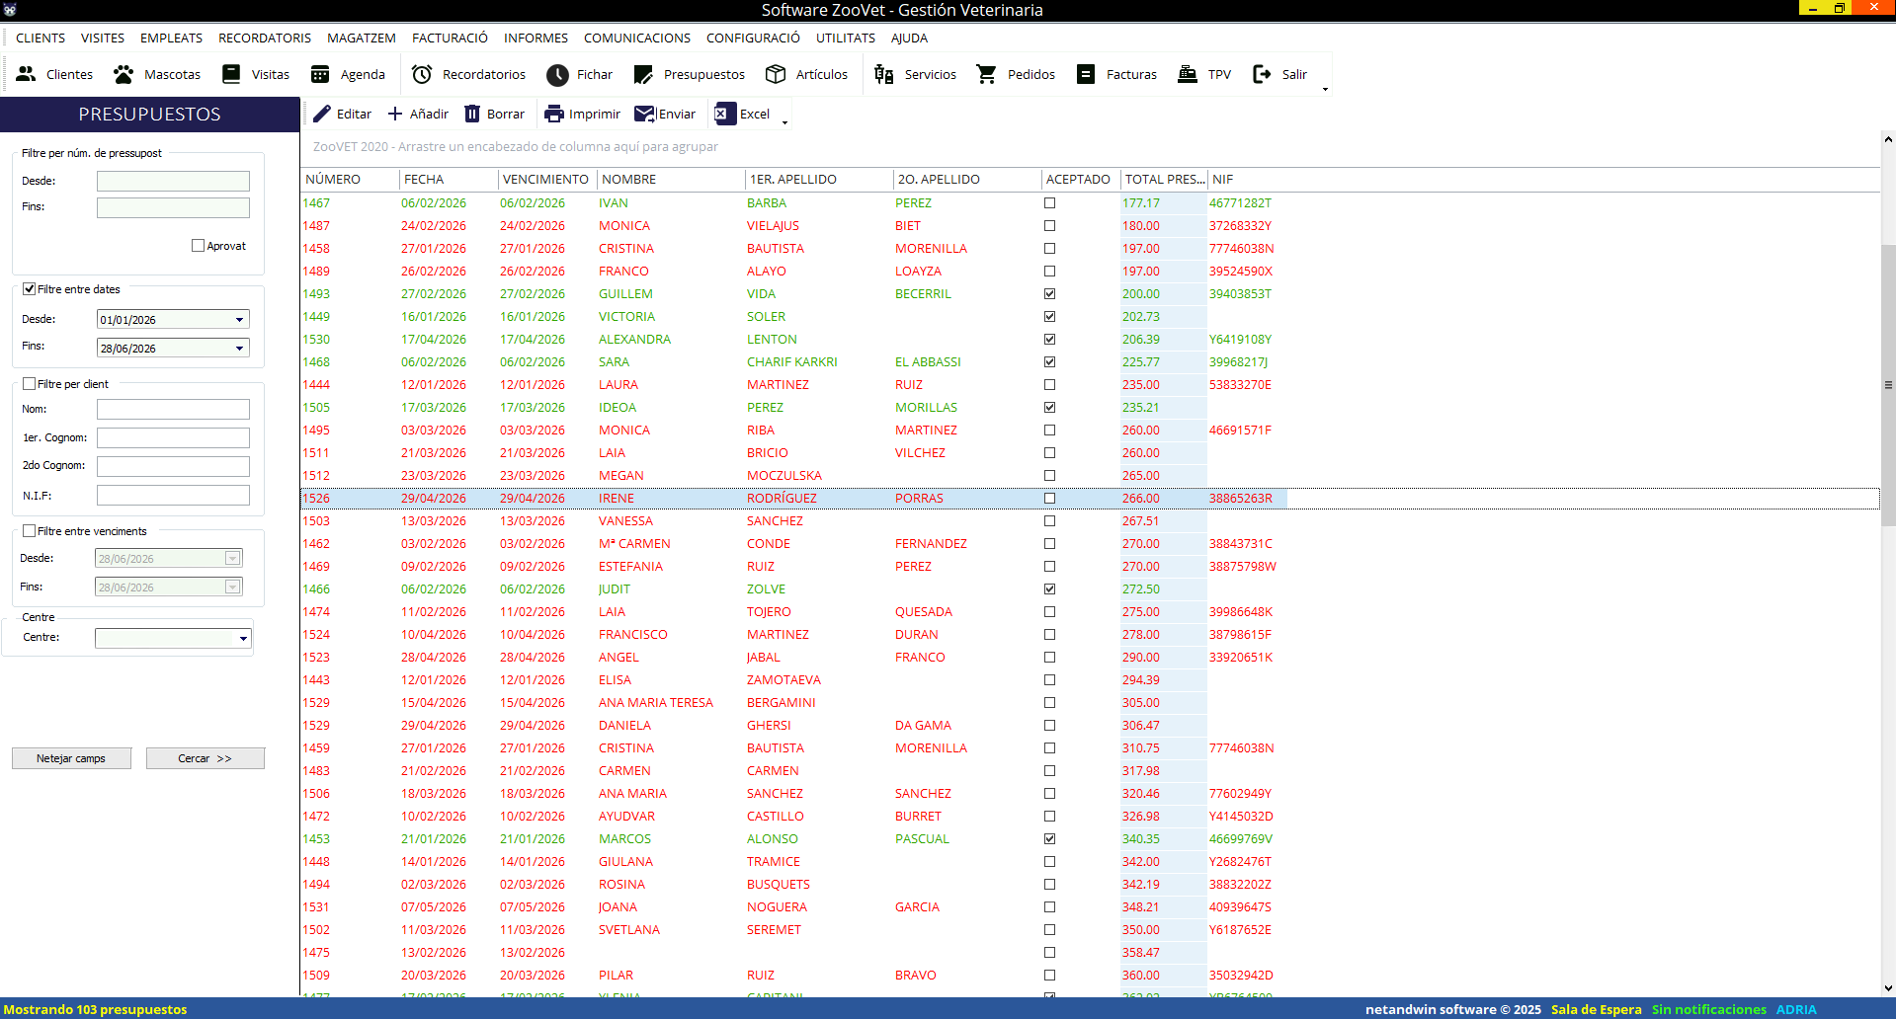
Task: Send budget with the Enviar icon
Action: click(x=645, y=114)
